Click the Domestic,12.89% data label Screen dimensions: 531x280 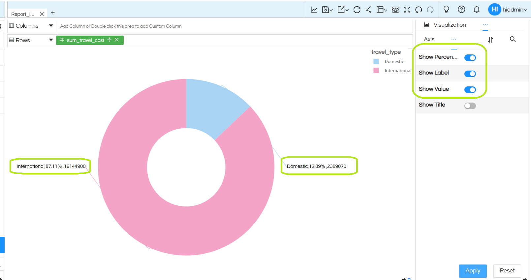(x=317, y=166)
